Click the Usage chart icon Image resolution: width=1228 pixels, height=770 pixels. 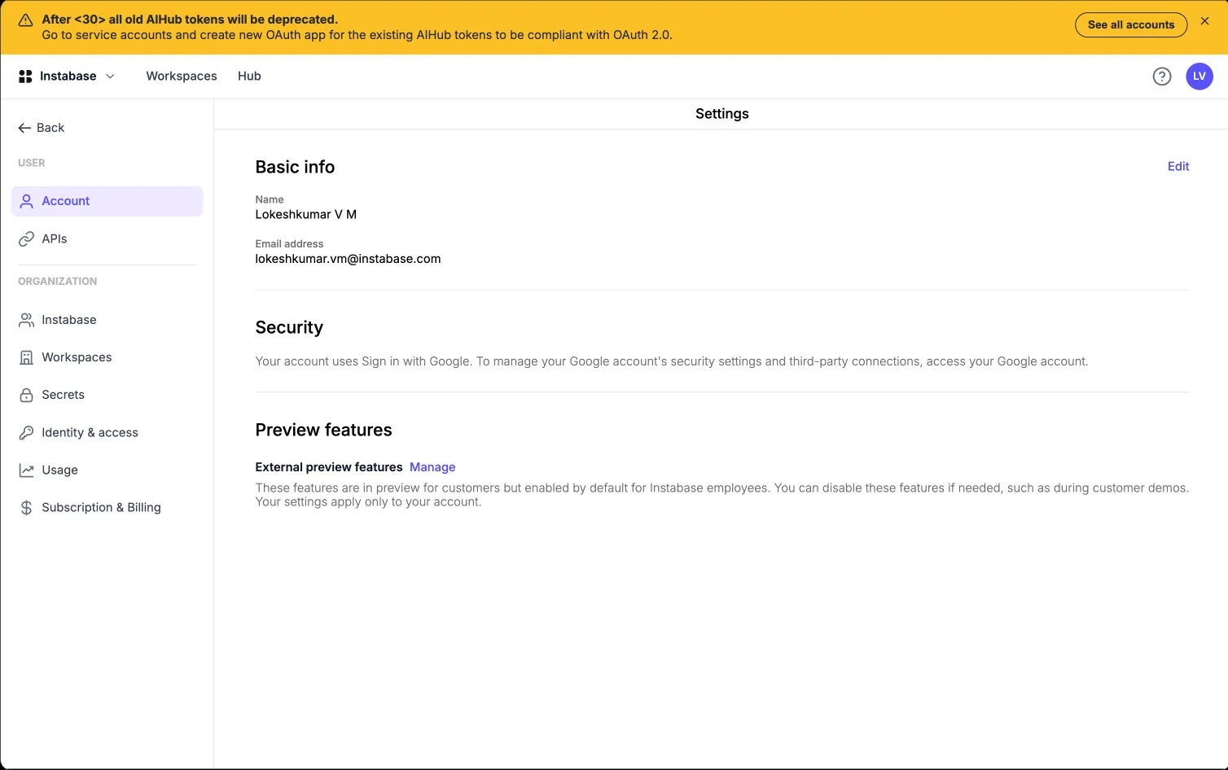coord(27,470)
